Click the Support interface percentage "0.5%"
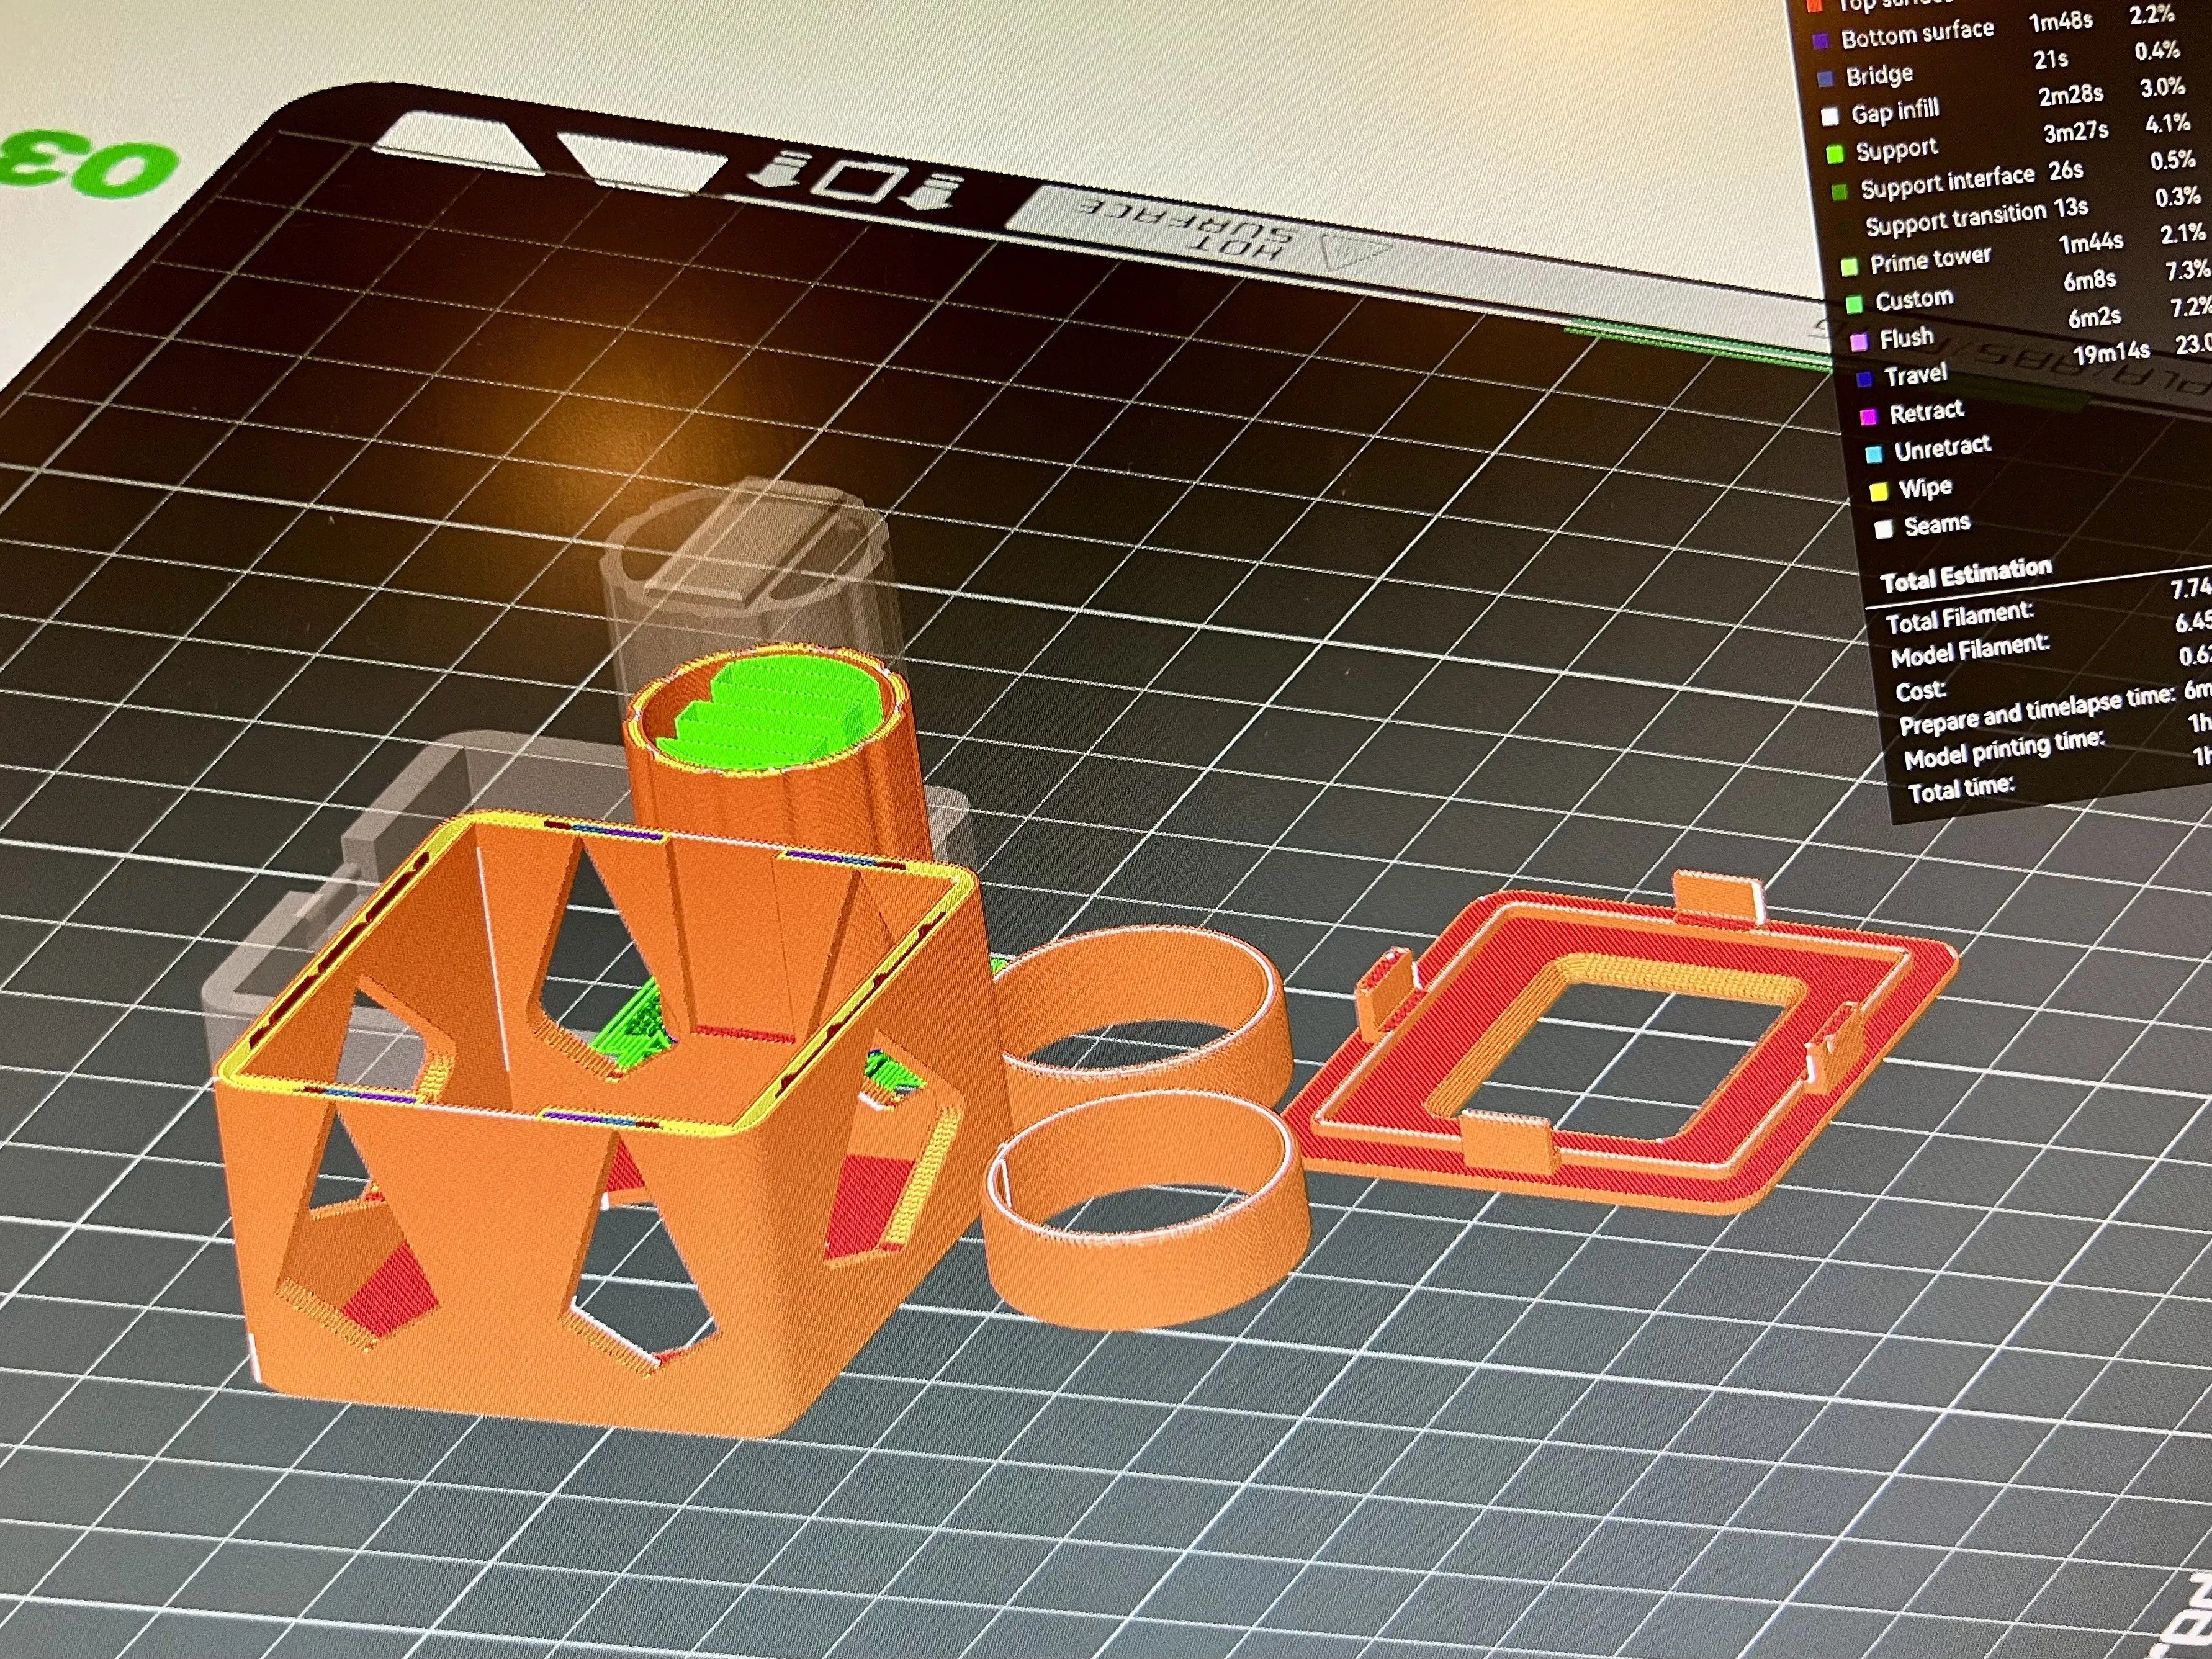Image resolution: width=2212 pixels, height=1659 pixels. click(2172, 160)
